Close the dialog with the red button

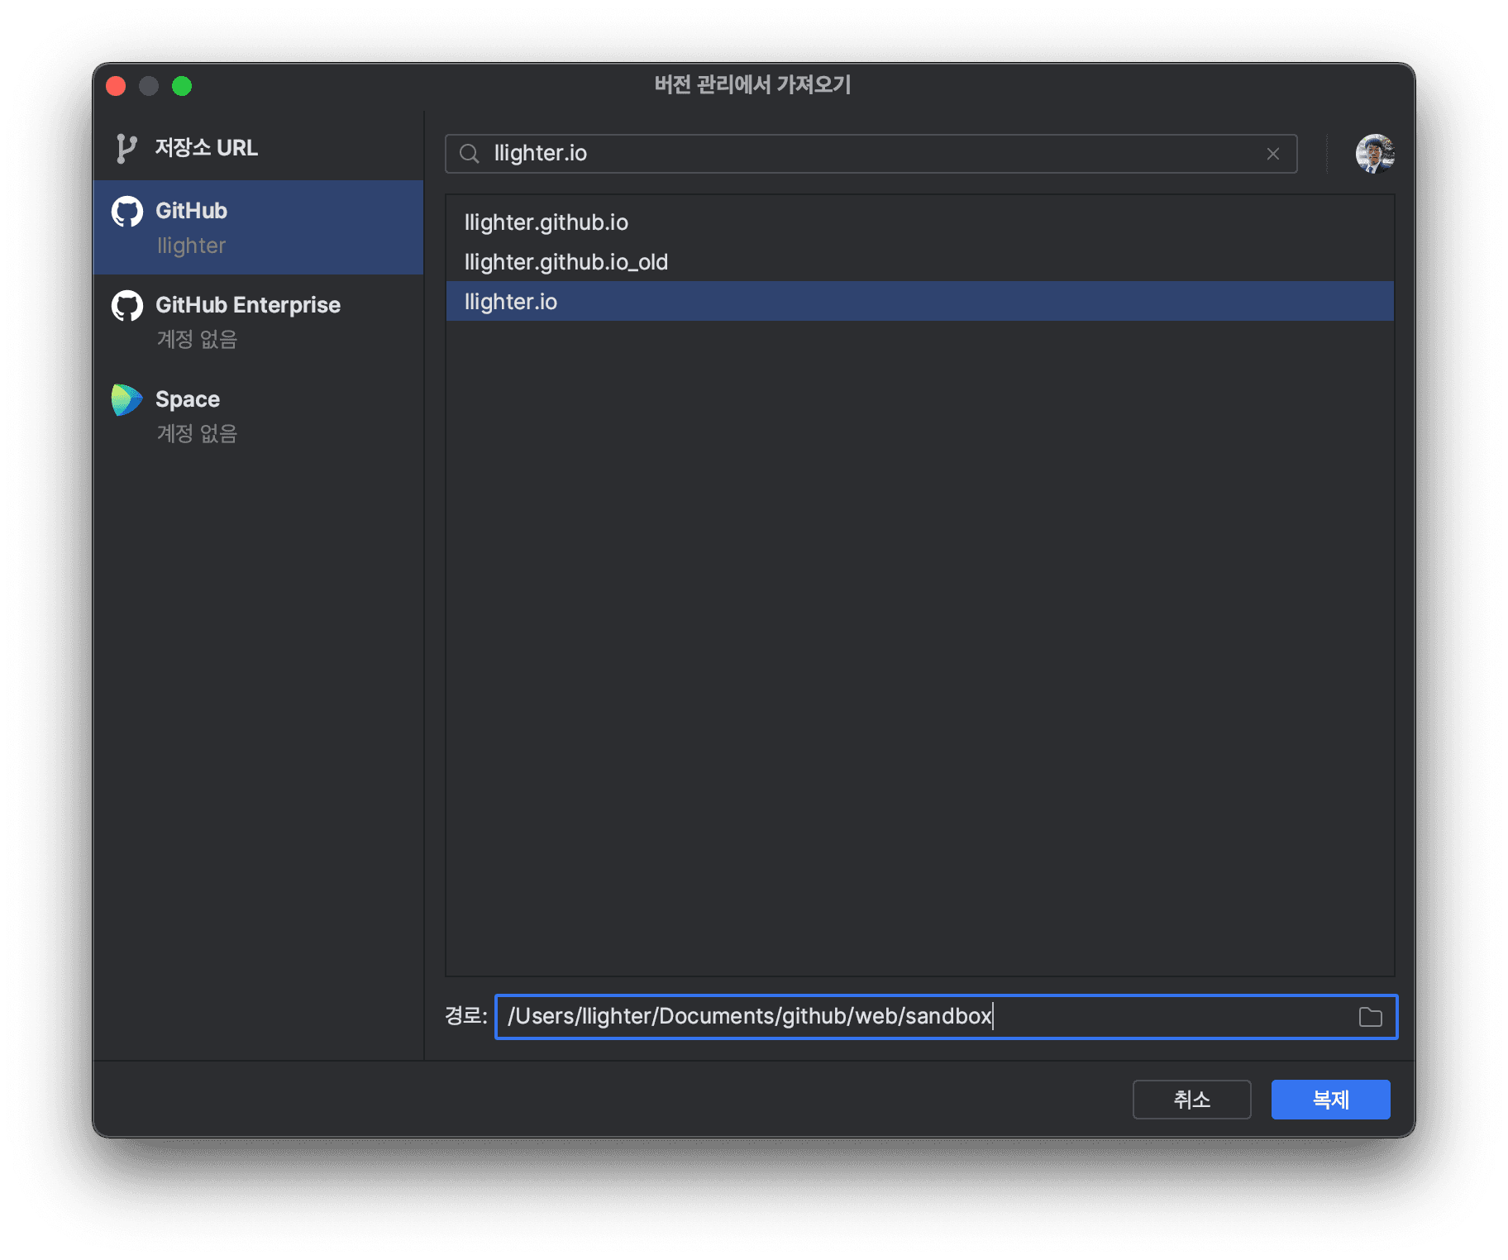(116, 86)
